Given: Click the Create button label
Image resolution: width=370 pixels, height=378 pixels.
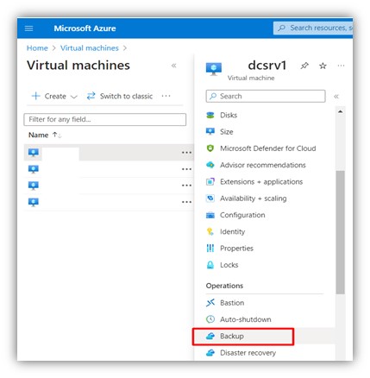Looking at the screenshot, I should (x=55, y=96).
